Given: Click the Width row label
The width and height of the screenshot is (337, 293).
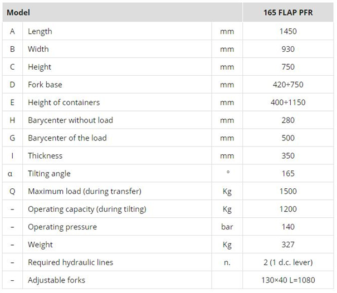Looking at the screenshot, I should coord(38,49).
